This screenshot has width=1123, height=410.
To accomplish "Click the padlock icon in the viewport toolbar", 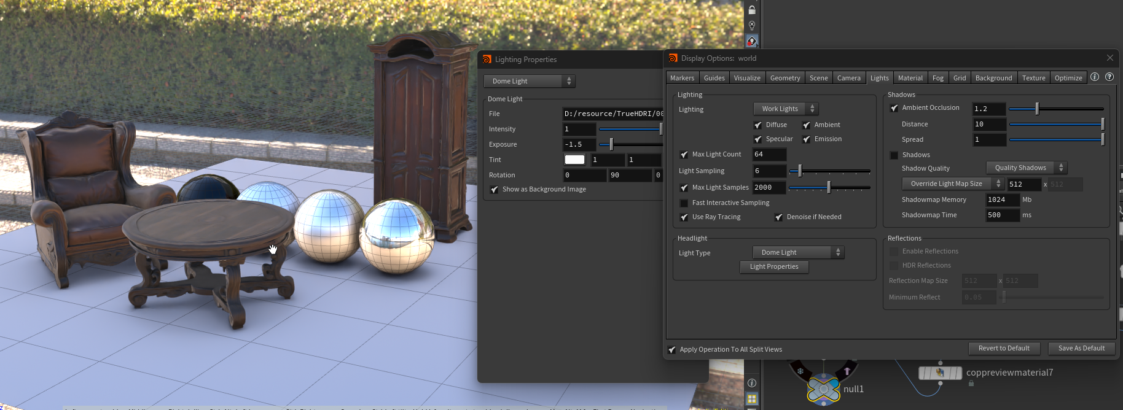I will tap(752, 9).
